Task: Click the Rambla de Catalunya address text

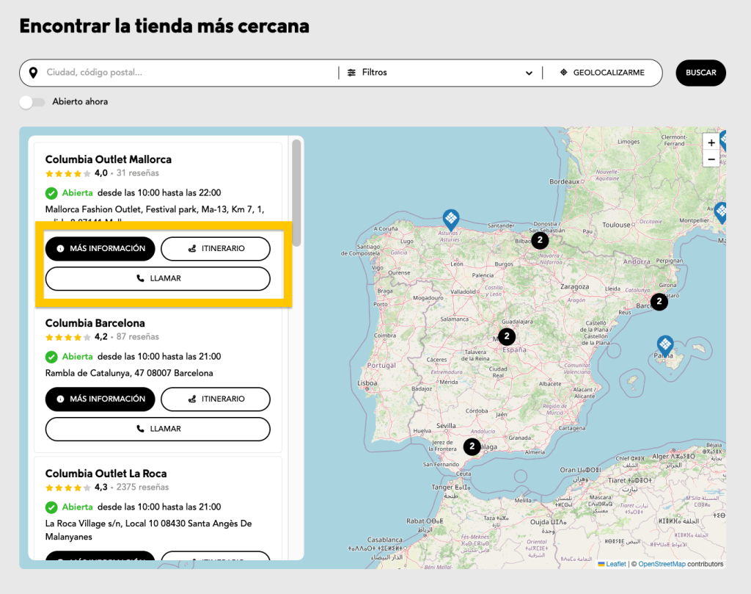Action: pyautogui.click(x=129, y=373)
